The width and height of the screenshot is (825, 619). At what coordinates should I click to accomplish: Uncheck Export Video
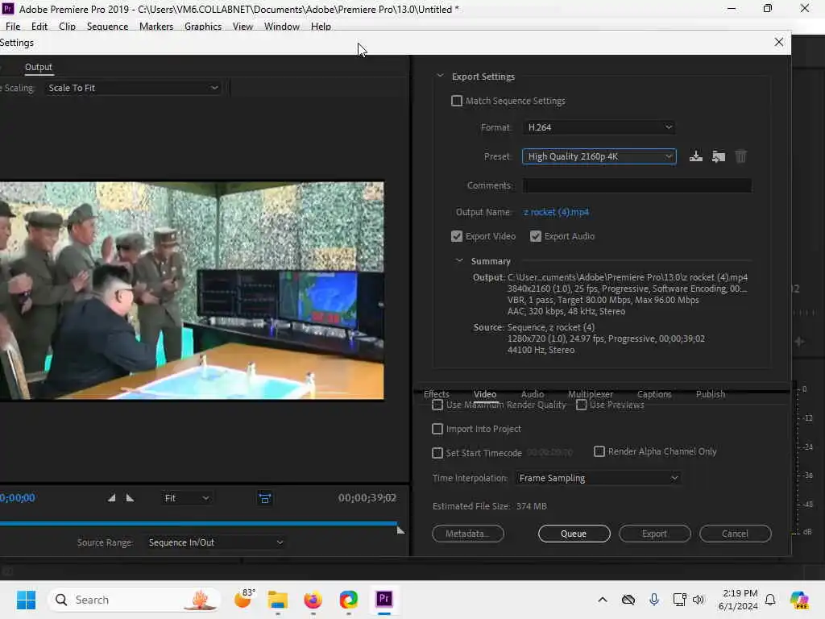coord(457,236)
